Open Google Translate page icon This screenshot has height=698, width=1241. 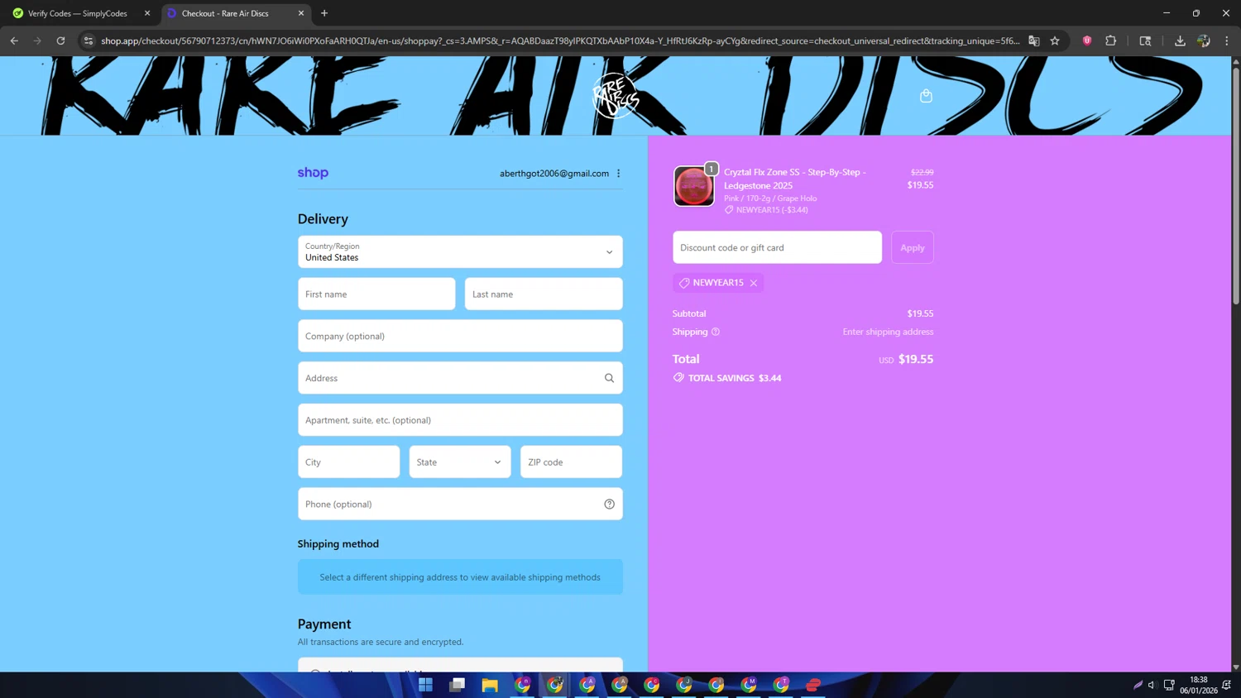1033,41
